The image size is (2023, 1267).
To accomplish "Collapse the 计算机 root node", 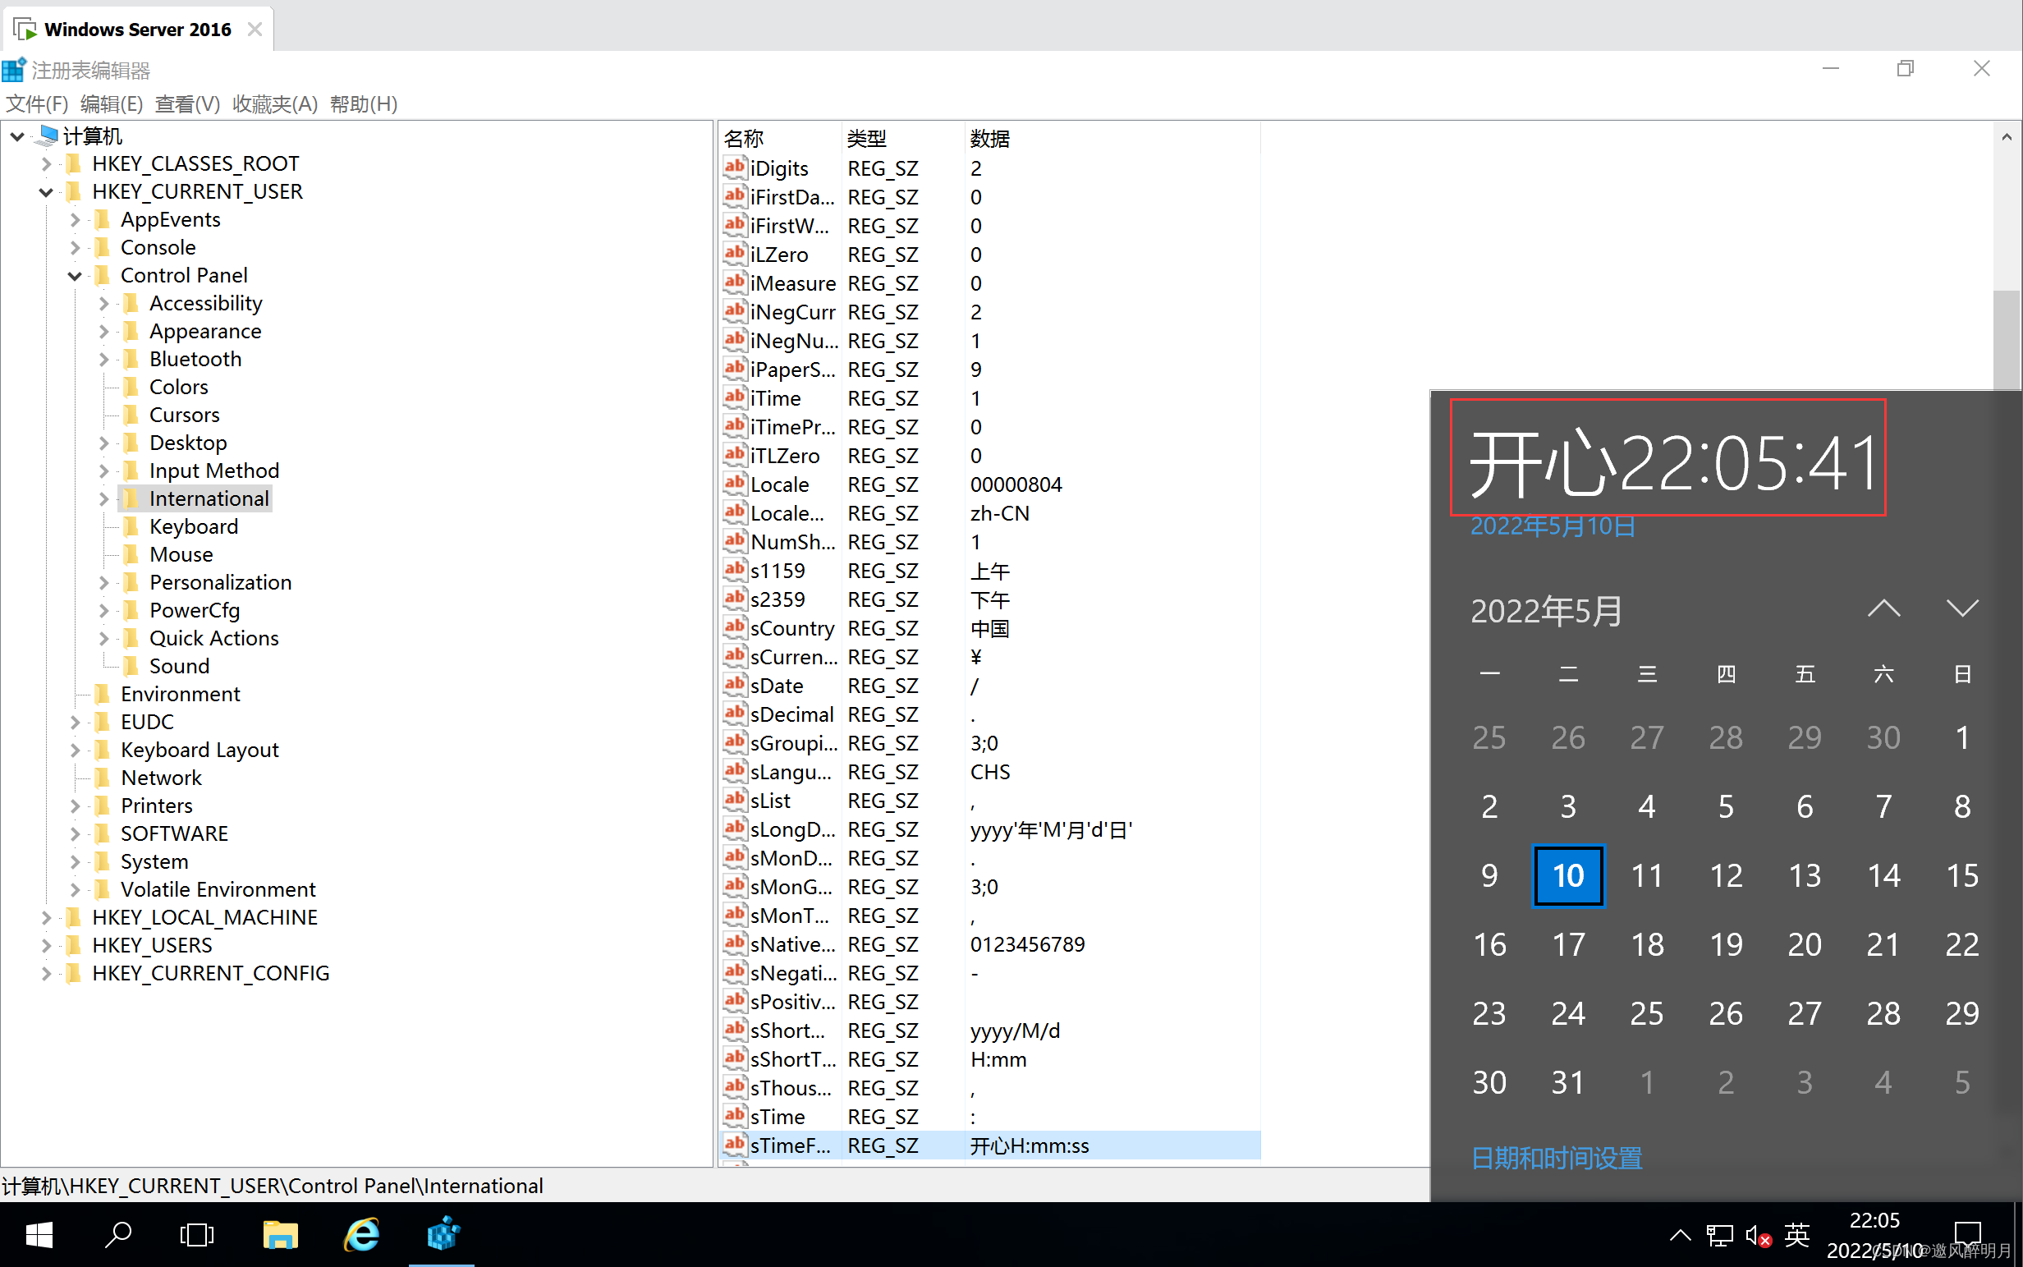I will pos(17,135).
